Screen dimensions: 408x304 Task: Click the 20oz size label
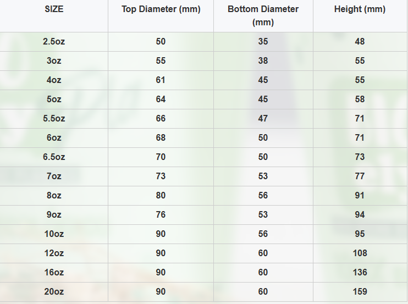(54, 291)
